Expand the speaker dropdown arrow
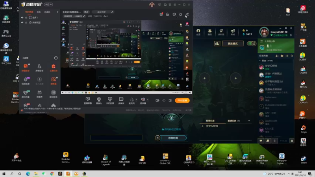Screen dimensions: 315x177 point(148,100)
